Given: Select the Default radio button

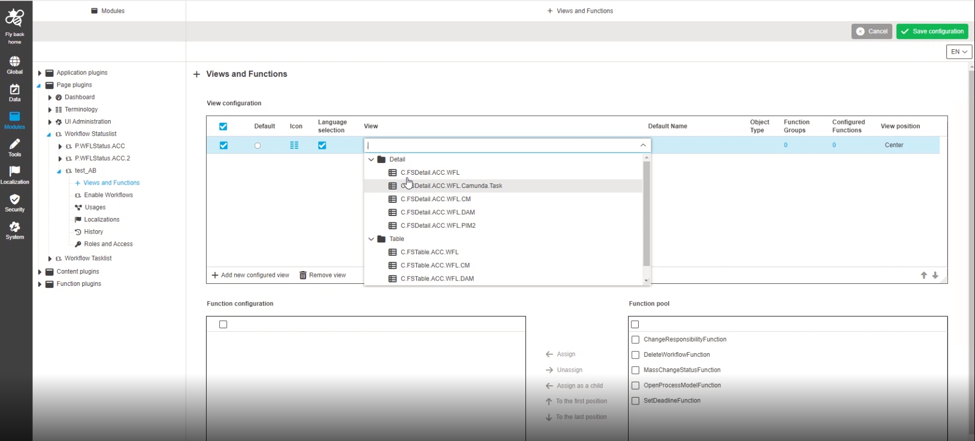Looking at the screenshot, I should point(257,146).
